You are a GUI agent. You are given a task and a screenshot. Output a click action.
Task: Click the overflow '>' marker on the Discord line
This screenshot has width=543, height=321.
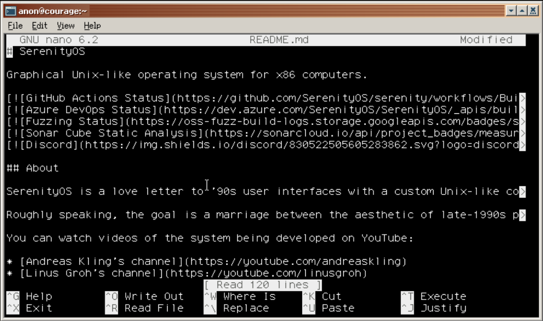point(522,145)
